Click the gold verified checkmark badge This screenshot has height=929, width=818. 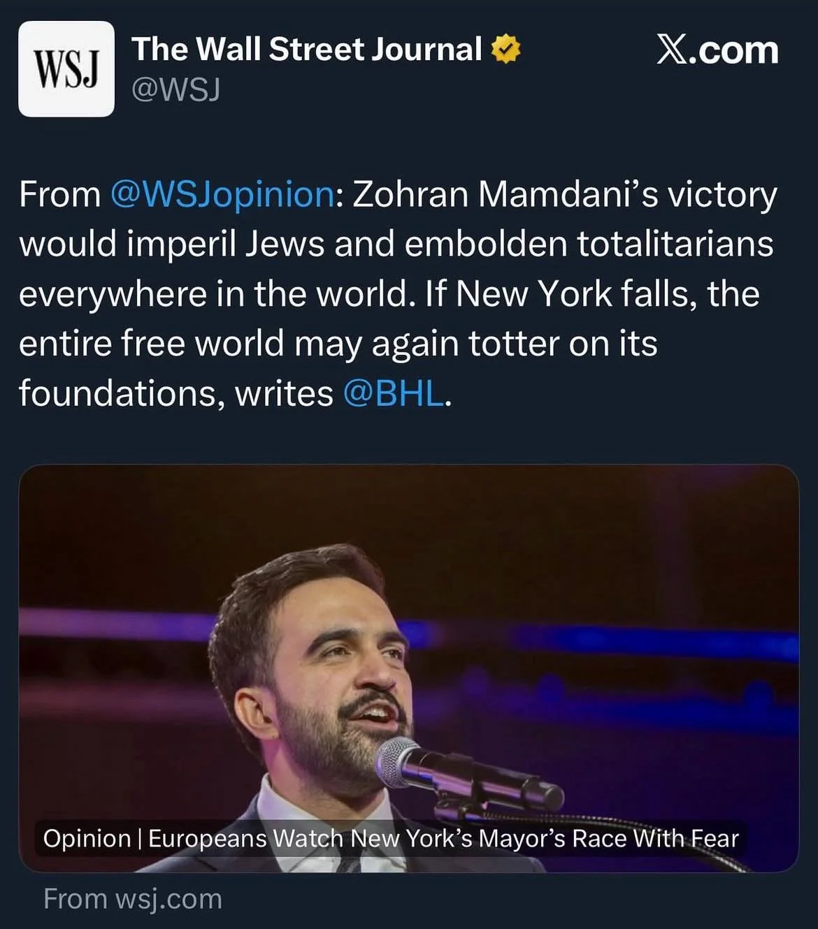(x=505, y=50)
